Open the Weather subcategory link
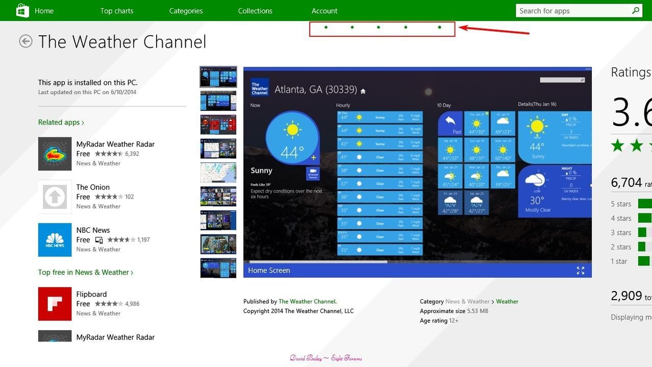The height and width of the screenshot is (367, 652). (x=507, y=301)
